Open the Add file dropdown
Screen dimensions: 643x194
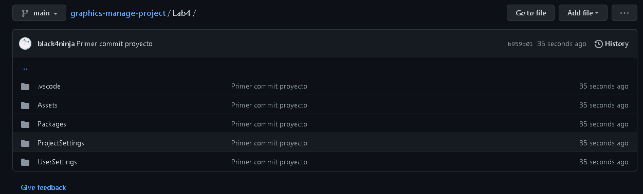click(583, 13)
